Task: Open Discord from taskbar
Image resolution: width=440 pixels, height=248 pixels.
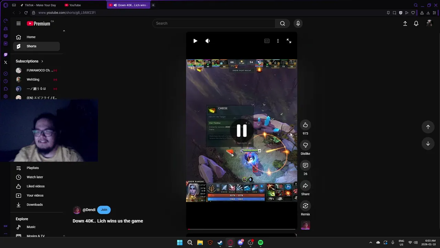Action: (241, 242)
